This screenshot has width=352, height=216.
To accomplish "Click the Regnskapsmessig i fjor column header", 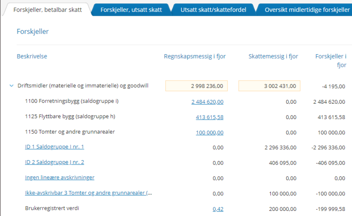I will click(195, 56).
